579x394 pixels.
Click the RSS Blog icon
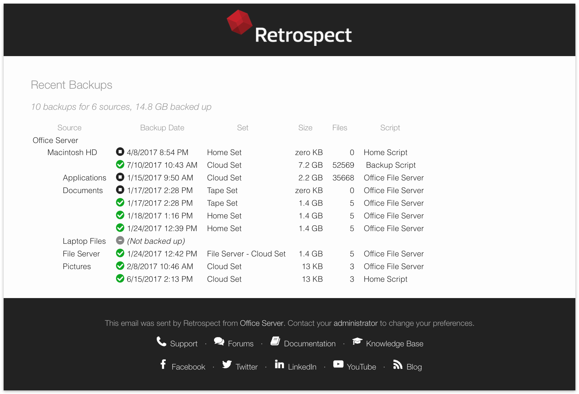pyautogui.click(x=398, y=364)
